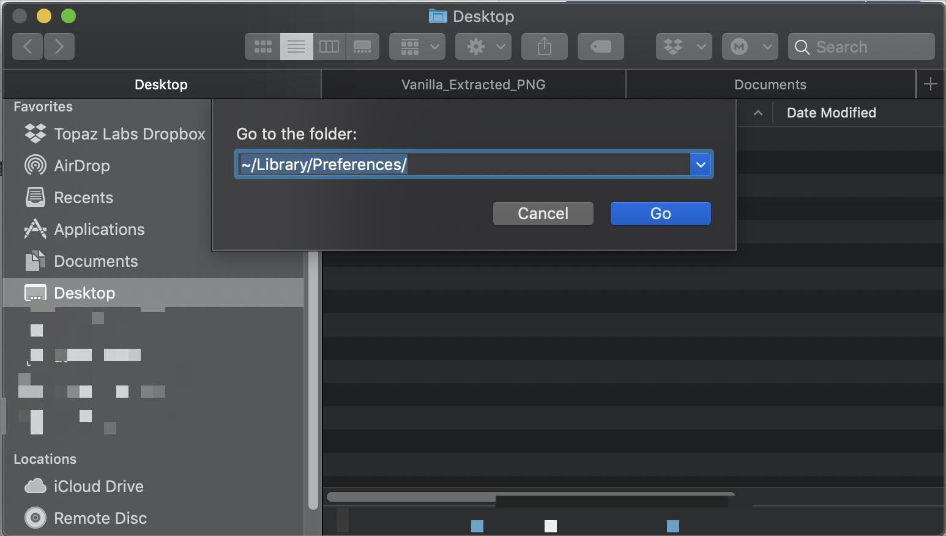Screen dimensions: 946x536
Task: Switch to the Documents tab
Action: click(x=770, y=84)
